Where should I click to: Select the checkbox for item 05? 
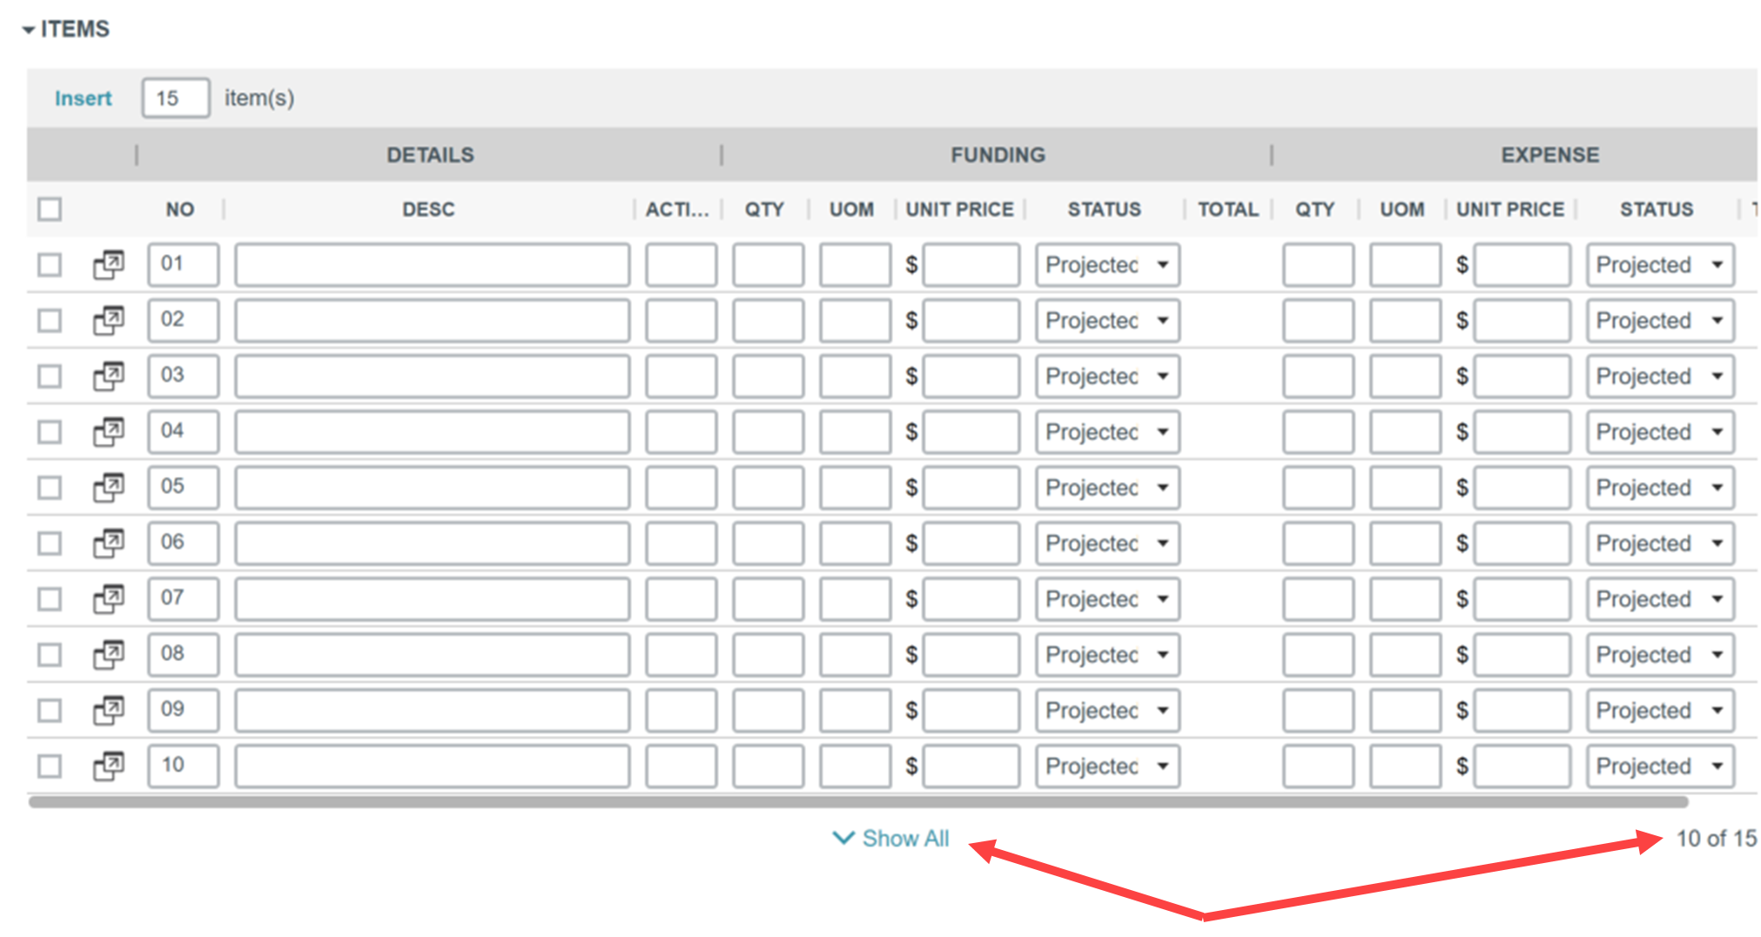[x=50, y=487]
